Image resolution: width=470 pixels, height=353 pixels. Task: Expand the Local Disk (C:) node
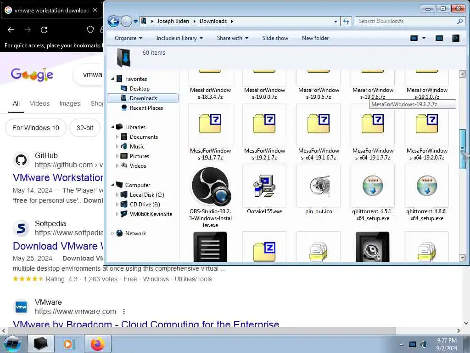(117, 195)
